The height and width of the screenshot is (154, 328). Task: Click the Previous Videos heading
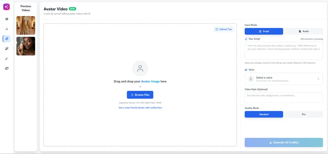[26, 8]
